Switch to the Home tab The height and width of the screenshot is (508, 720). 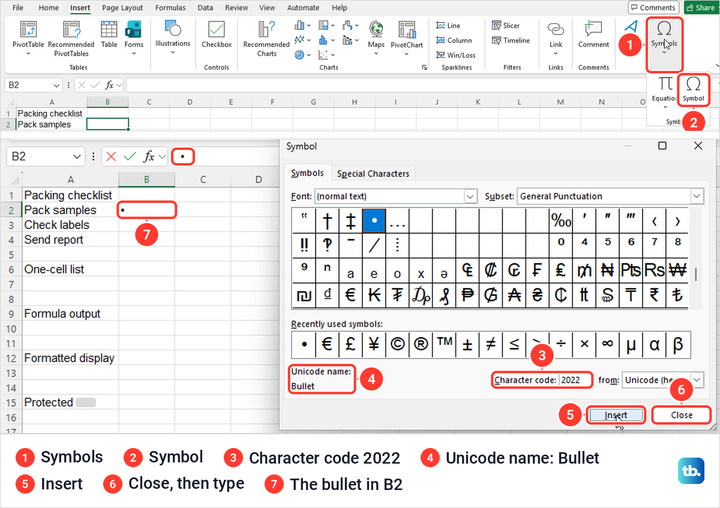pos(49,8)
